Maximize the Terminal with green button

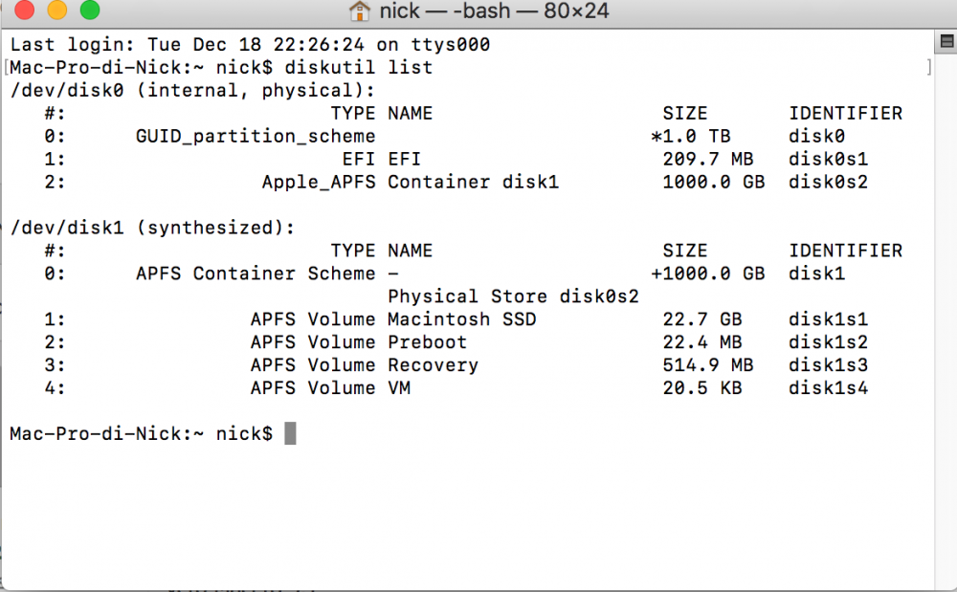click(90, 10)
